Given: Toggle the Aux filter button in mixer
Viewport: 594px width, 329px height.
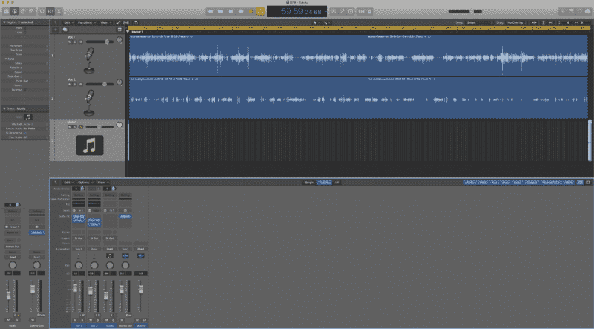Looking at the screenshot, I should pyautogui.click(x=494, y=183).
